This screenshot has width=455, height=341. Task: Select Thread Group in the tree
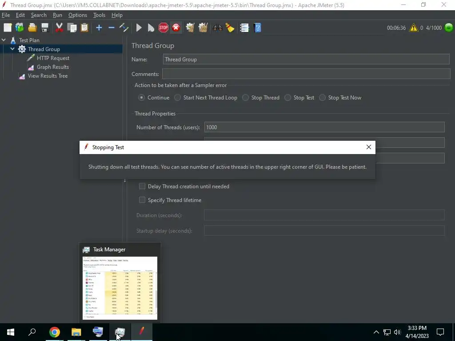(44, 49)
